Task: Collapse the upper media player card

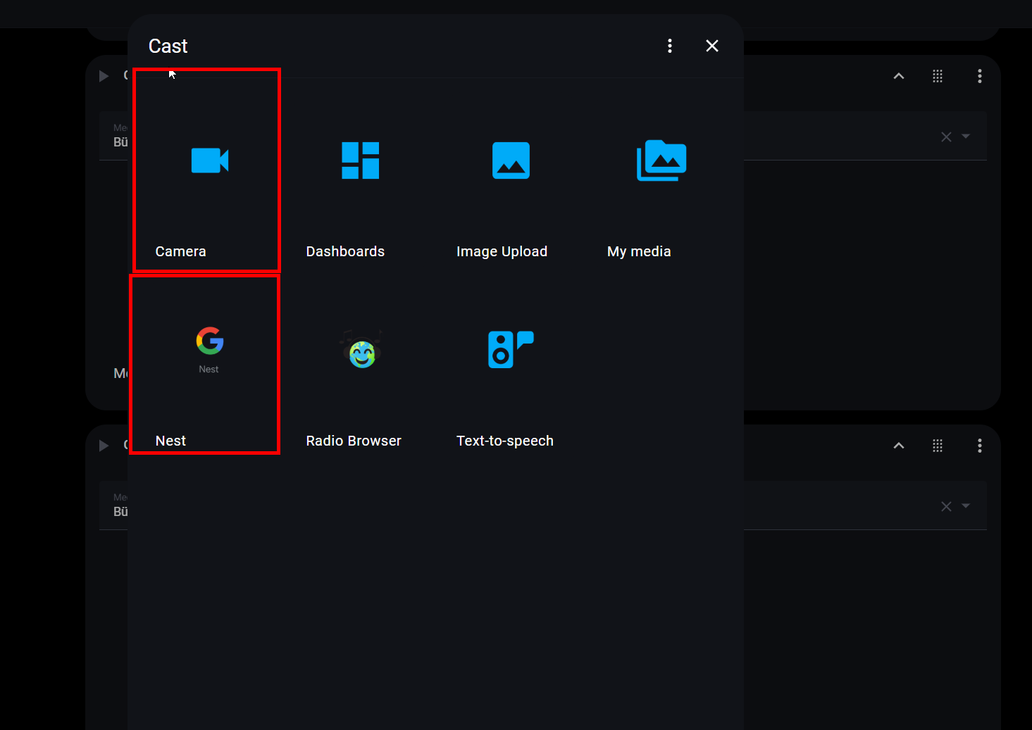Action: pos(898,76)
